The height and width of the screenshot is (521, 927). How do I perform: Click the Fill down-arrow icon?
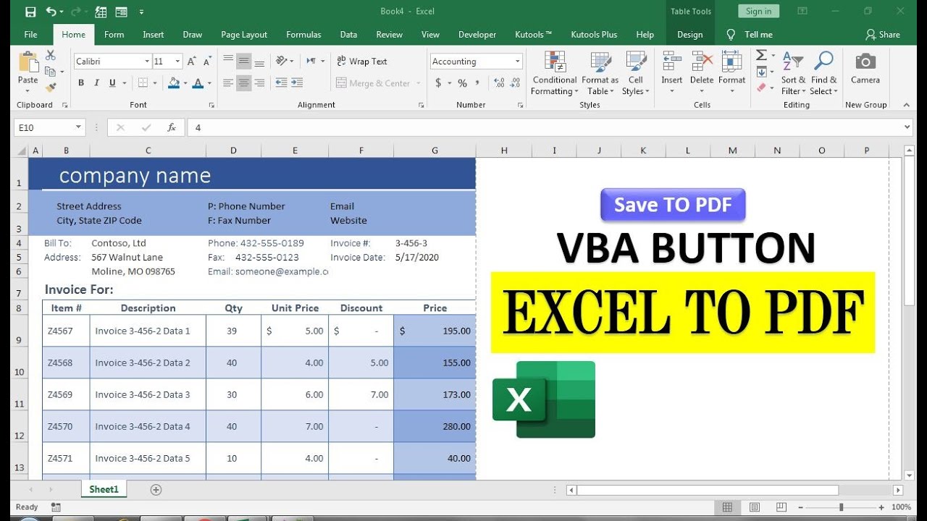[761, 72]
